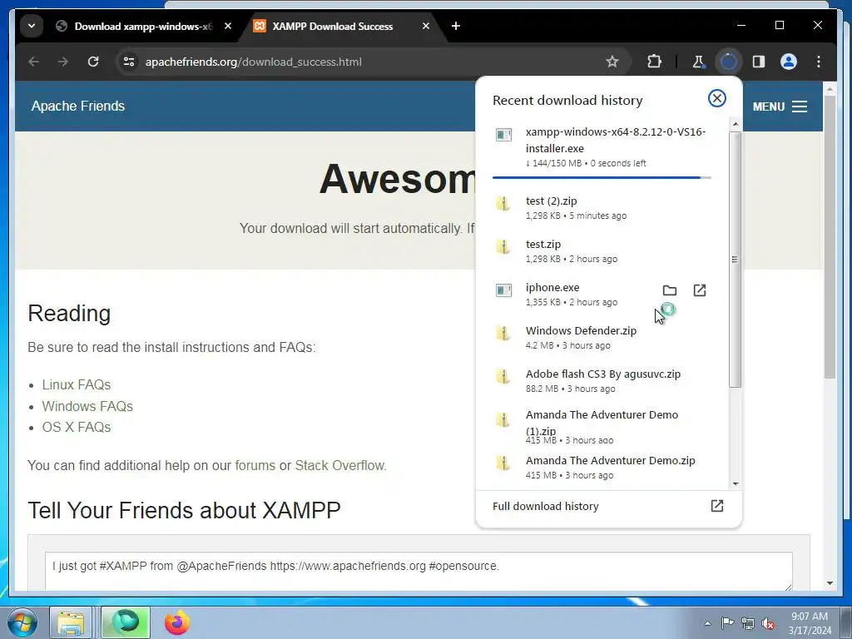Viewport: 852px width, 639px height.
Task: Open the profile avatar icon
Action: [x=789, y=62]
